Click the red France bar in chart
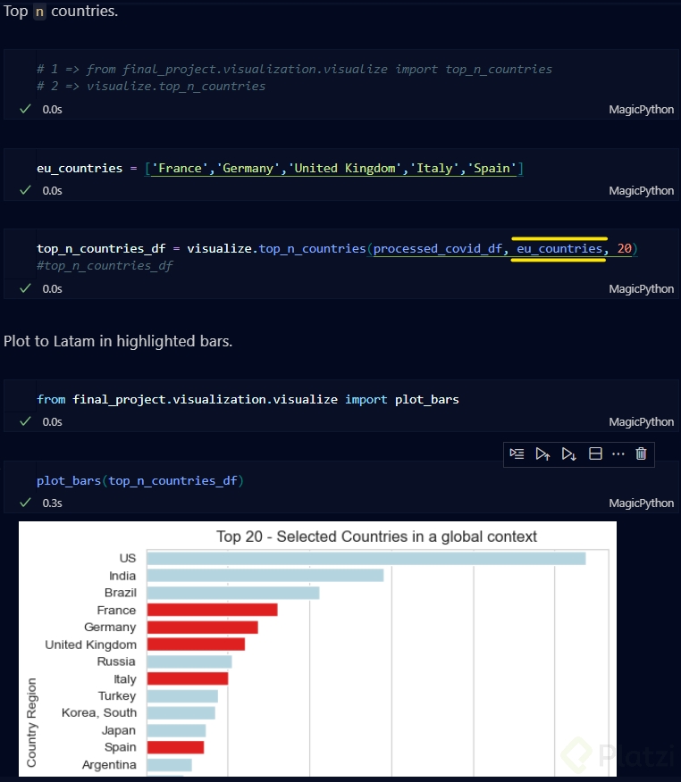 [212, 610]
